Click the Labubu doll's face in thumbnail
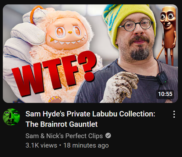Image resolution: width=182 pixels, height=157 pixels. click(67, 34)
